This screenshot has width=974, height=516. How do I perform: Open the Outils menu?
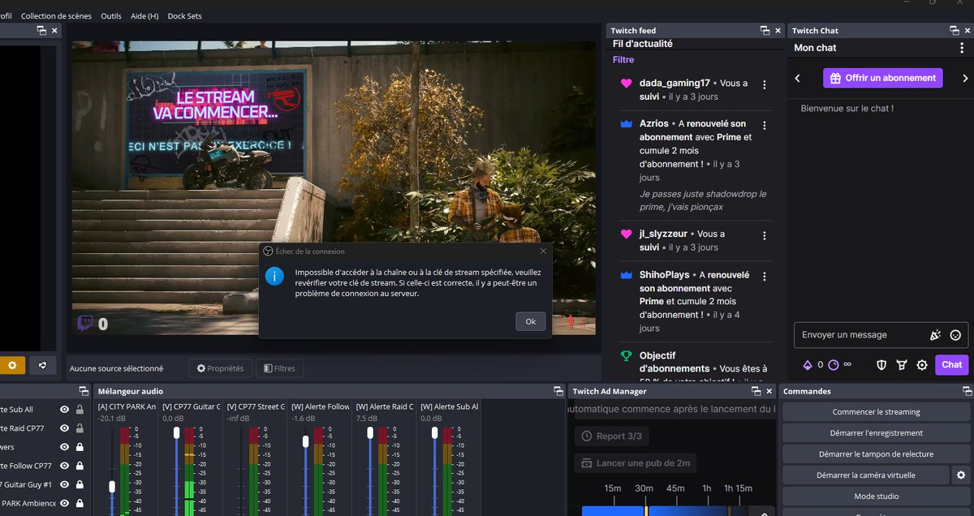pos(111,16)
